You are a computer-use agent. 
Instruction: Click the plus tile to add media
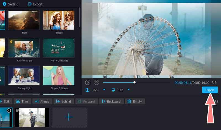coord(69,117)
